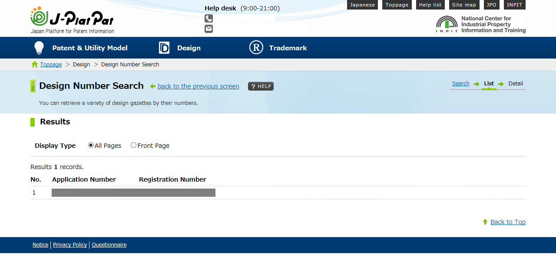
Task: Switch language to Japanese
Action: coord(362,5)
